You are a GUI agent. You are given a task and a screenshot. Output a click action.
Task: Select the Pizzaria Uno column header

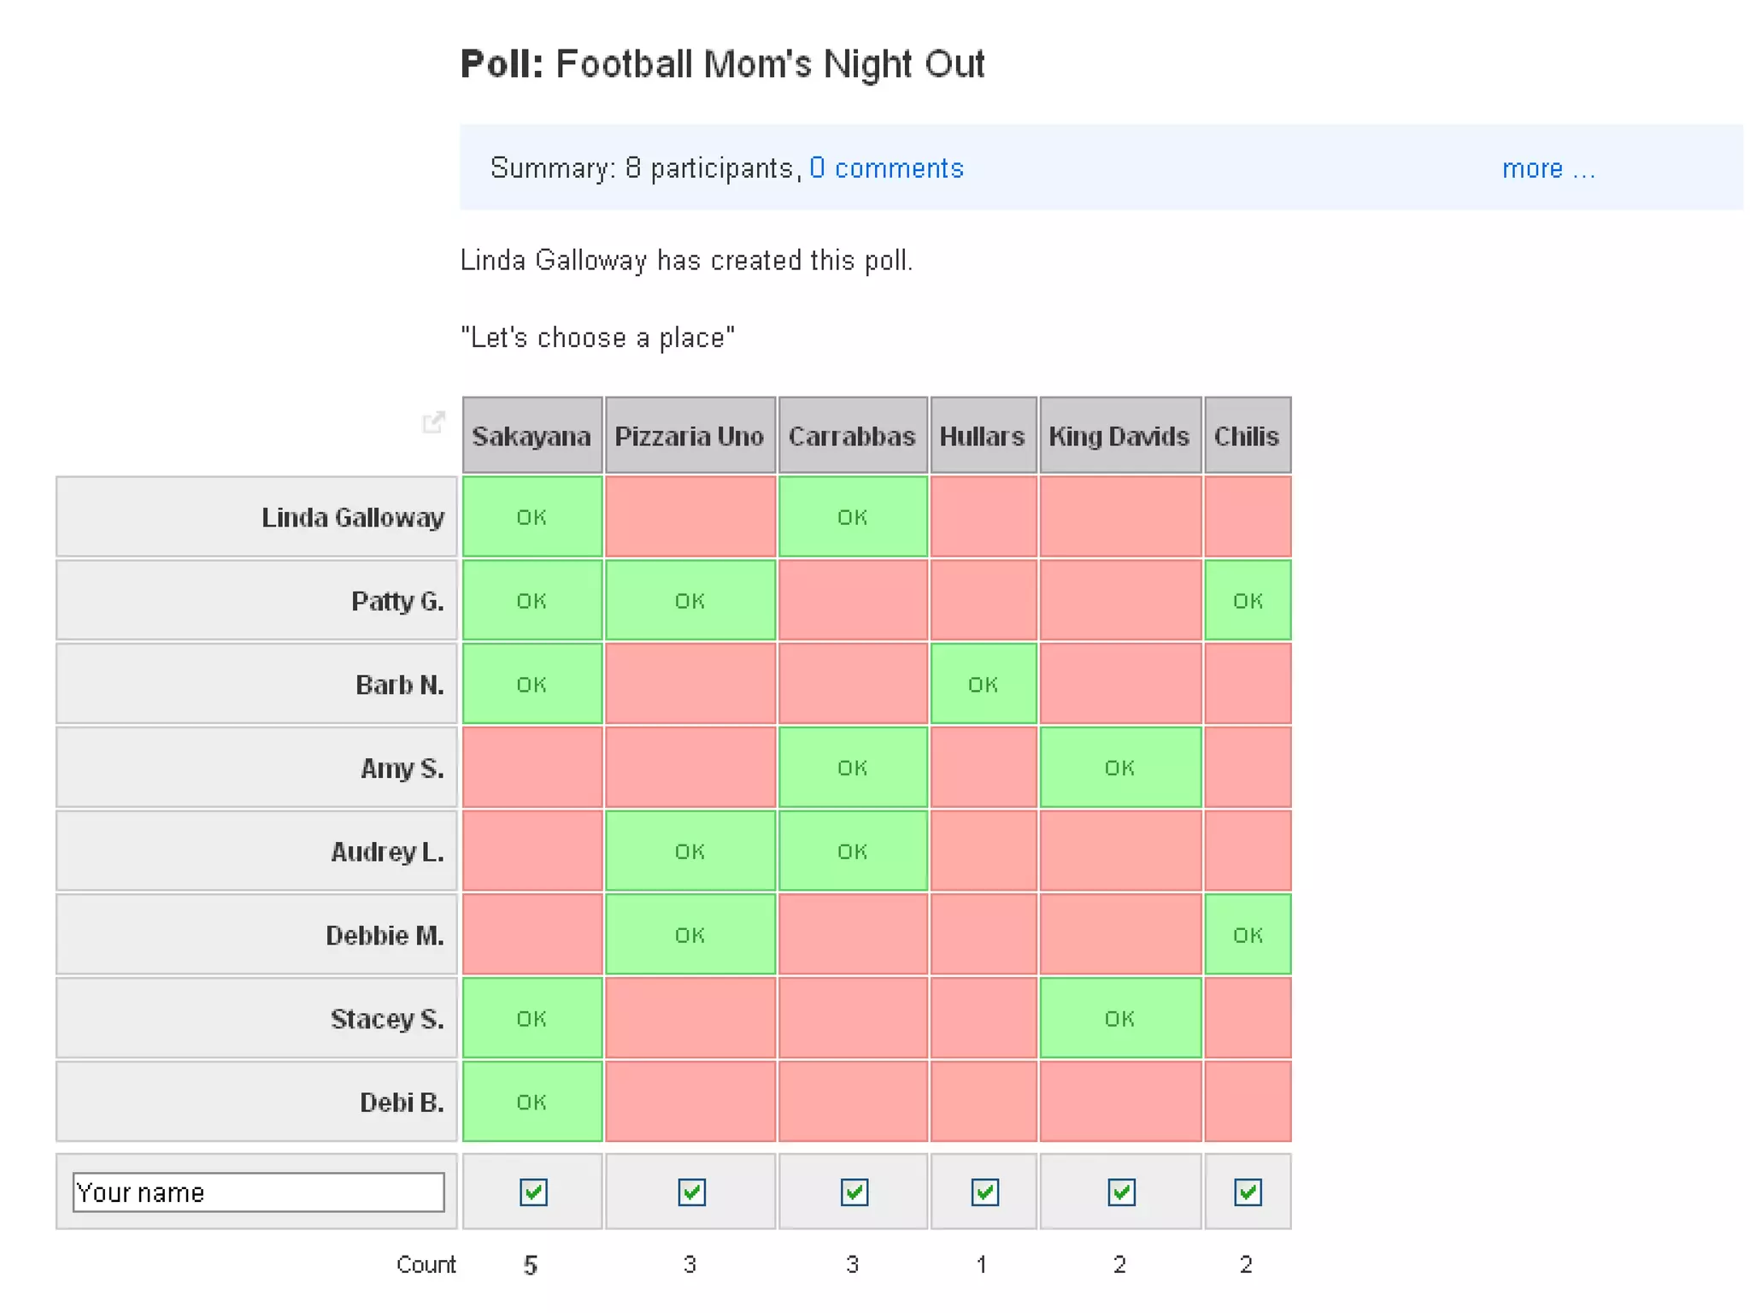[690, 436]
